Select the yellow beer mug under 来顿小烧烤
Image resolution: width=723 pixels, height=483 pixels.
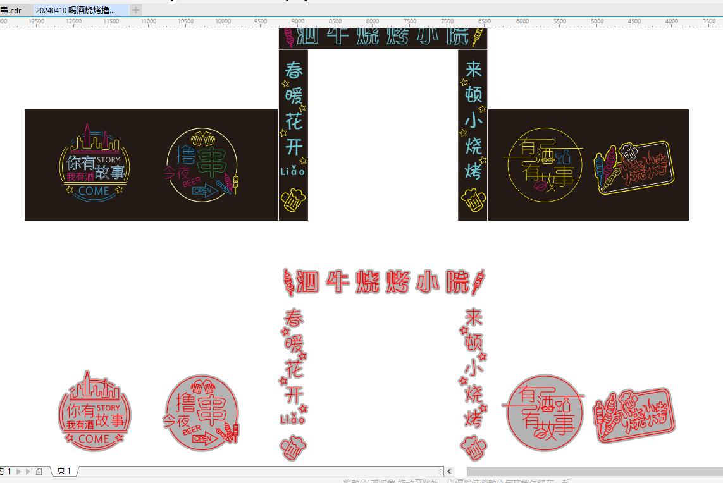474,200
